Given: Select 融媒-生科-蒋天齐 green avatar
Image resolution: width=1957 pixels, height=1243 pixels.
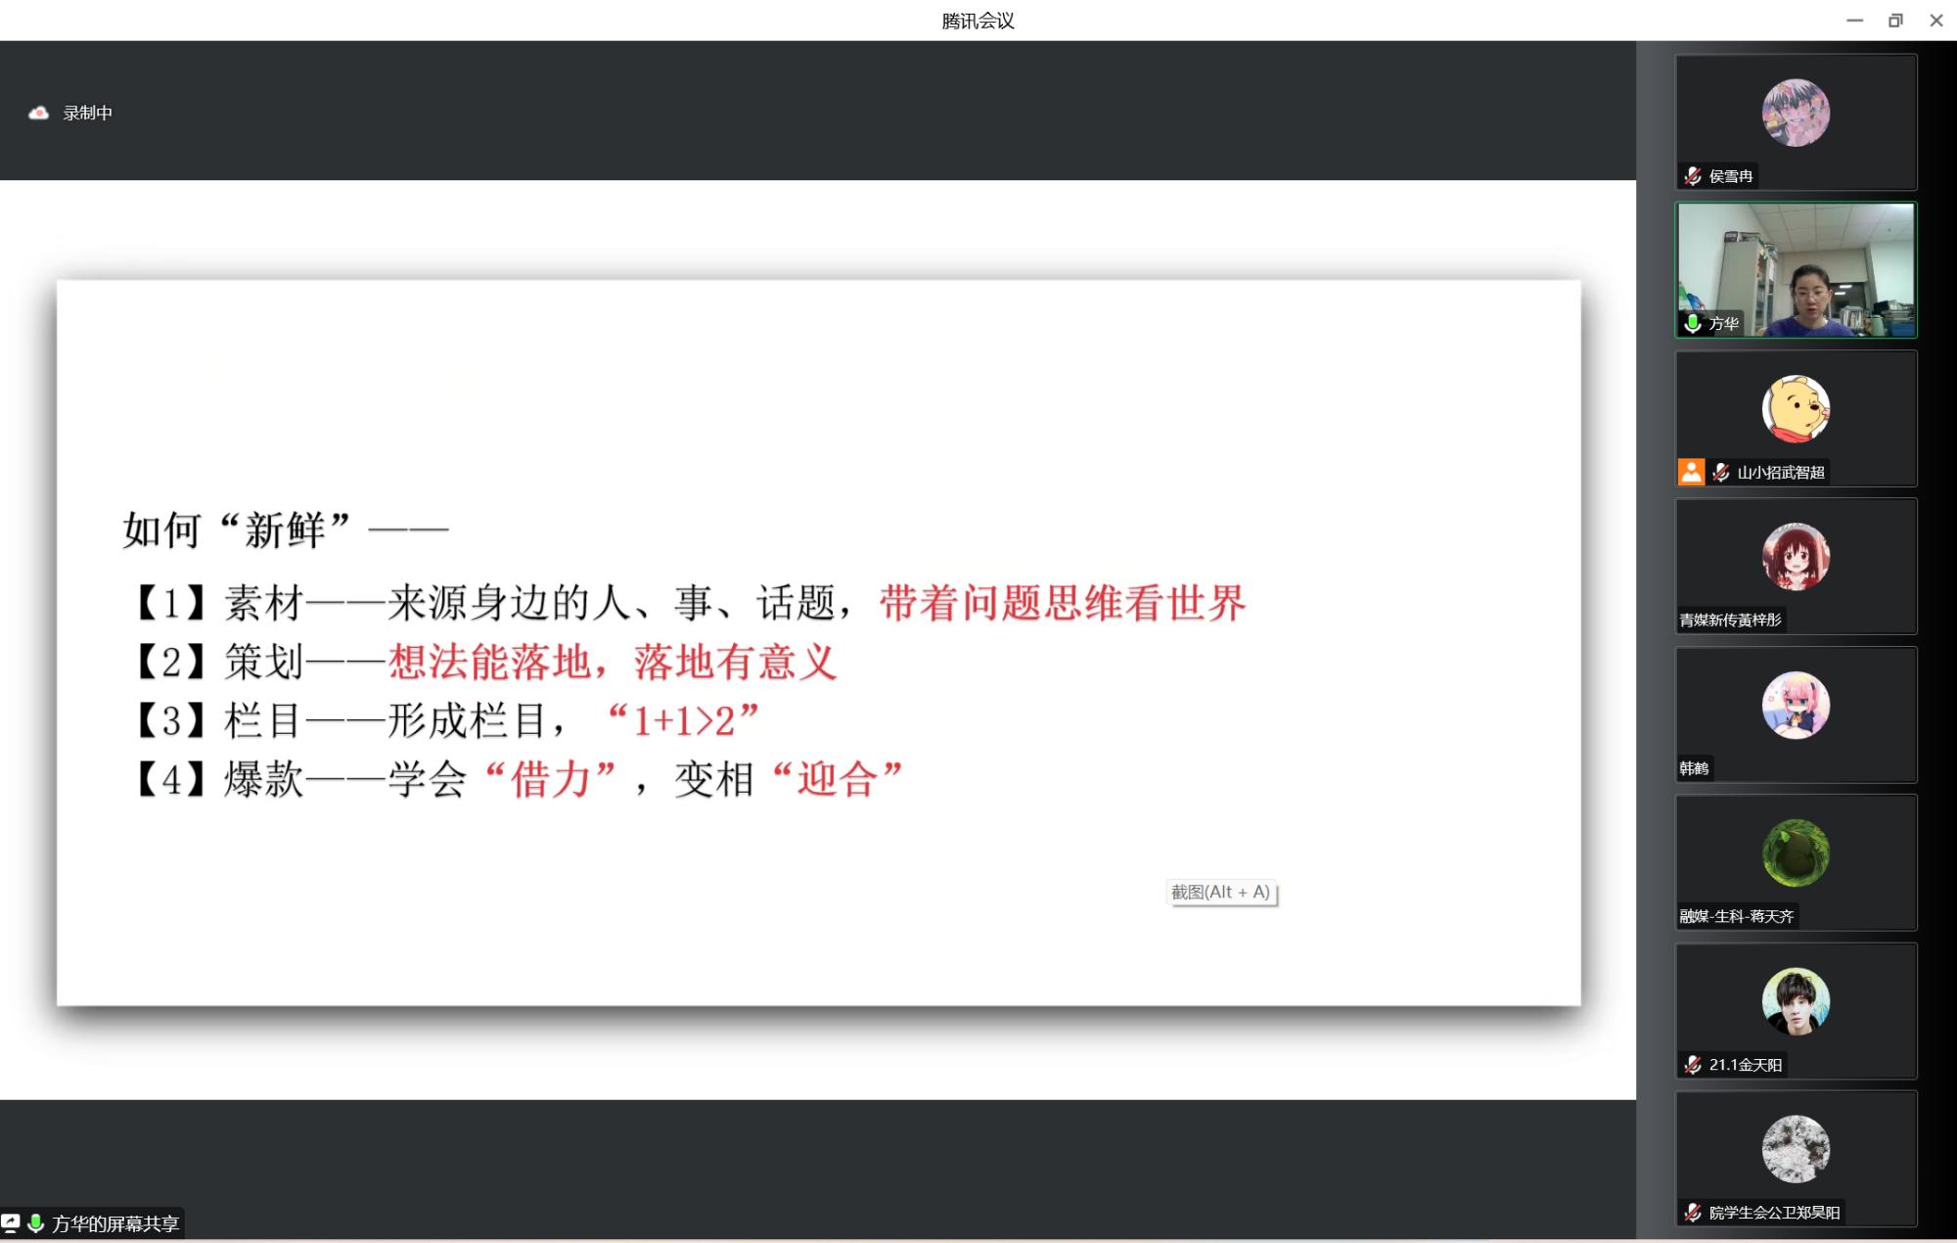Looking at the screenshot, I should [1796, 852].
